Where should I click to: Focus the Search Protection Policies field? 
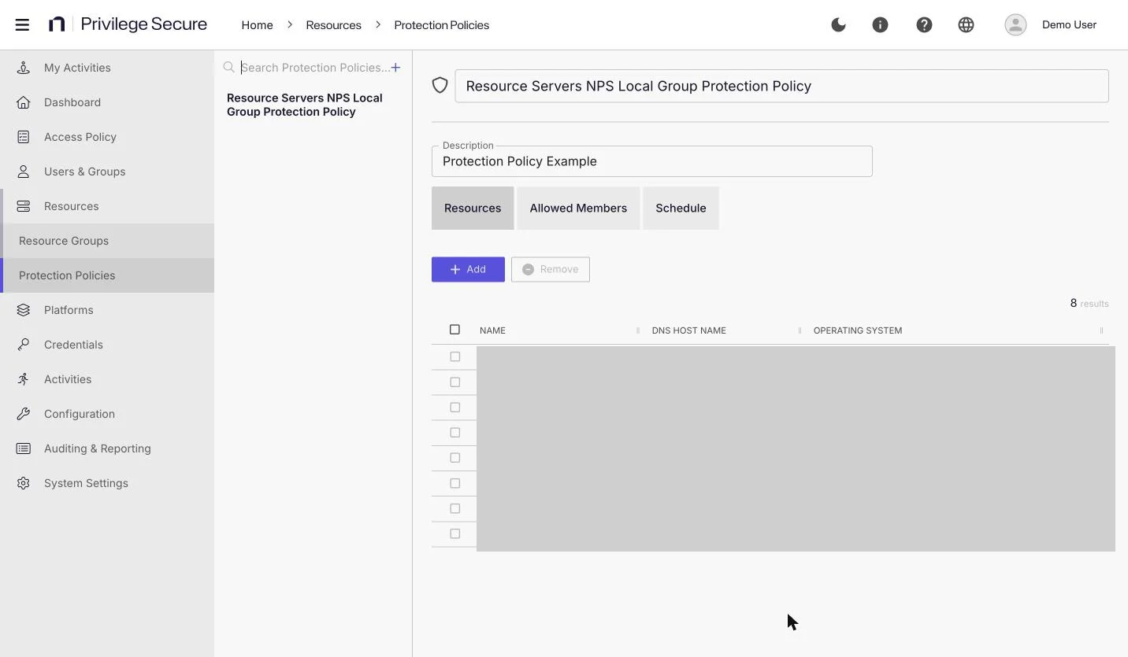click(x=314, y=68)
